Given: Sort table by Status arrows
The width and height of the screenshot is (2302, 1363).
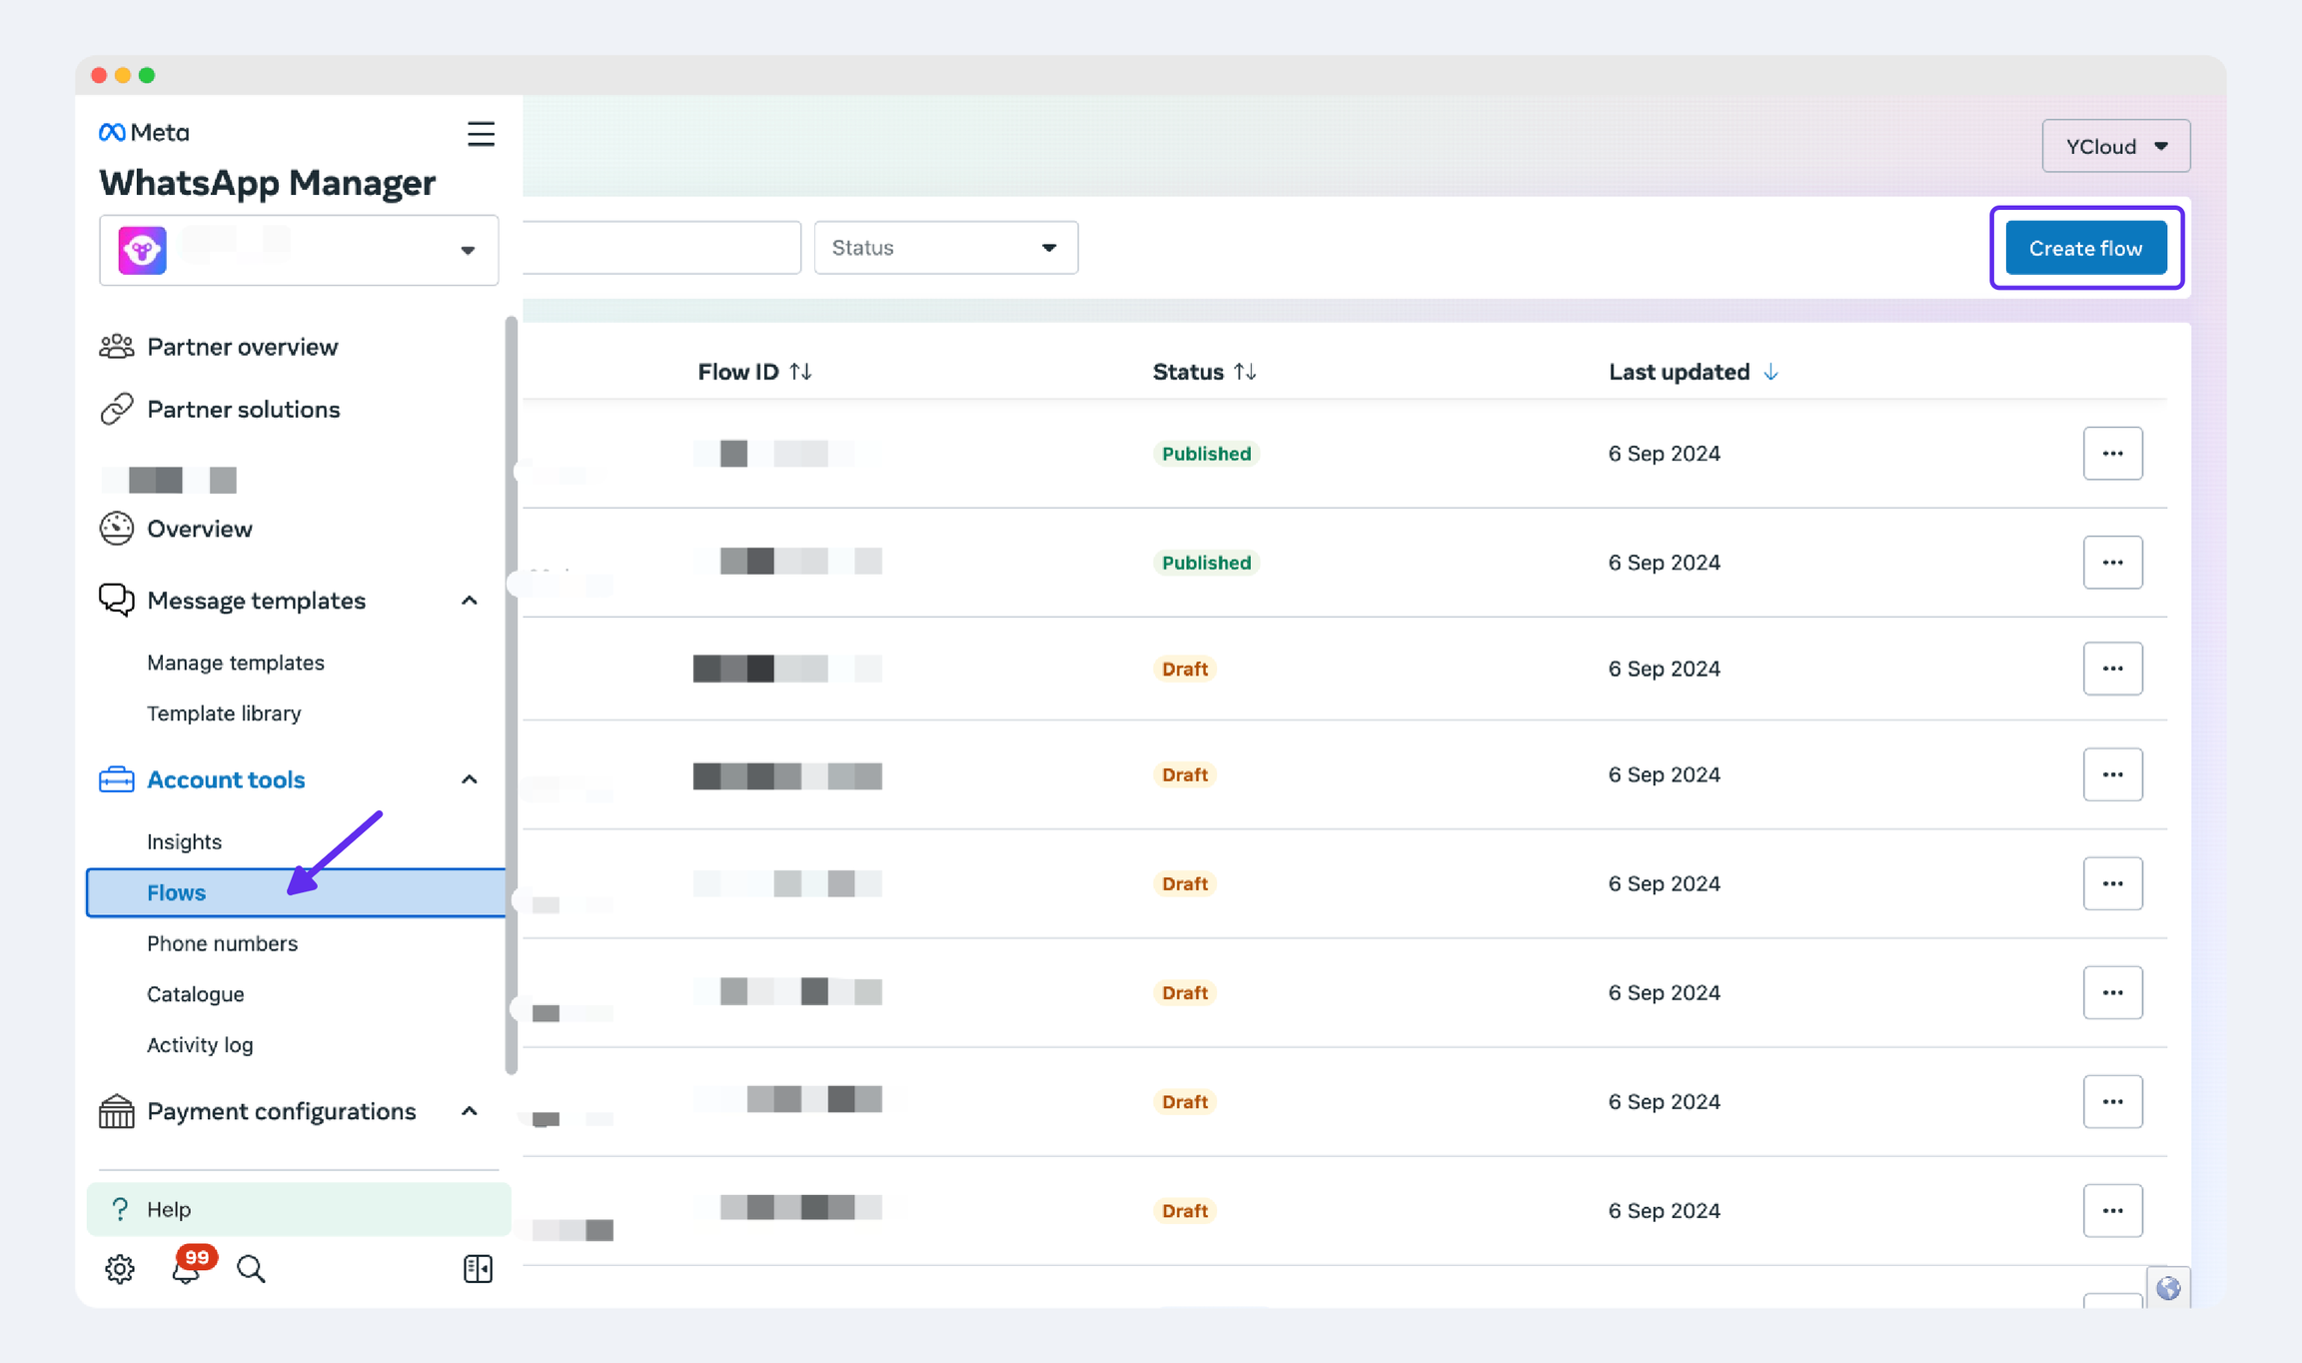Looking at the screenshot, I should click(1245, 372).
